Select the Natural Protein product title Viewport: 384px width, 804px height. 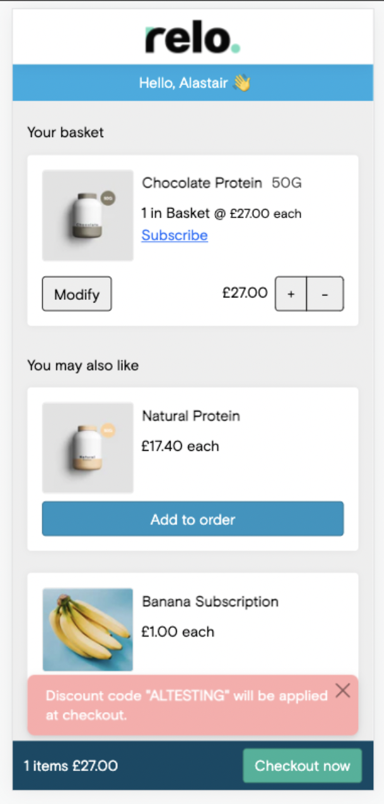point(191,416)
